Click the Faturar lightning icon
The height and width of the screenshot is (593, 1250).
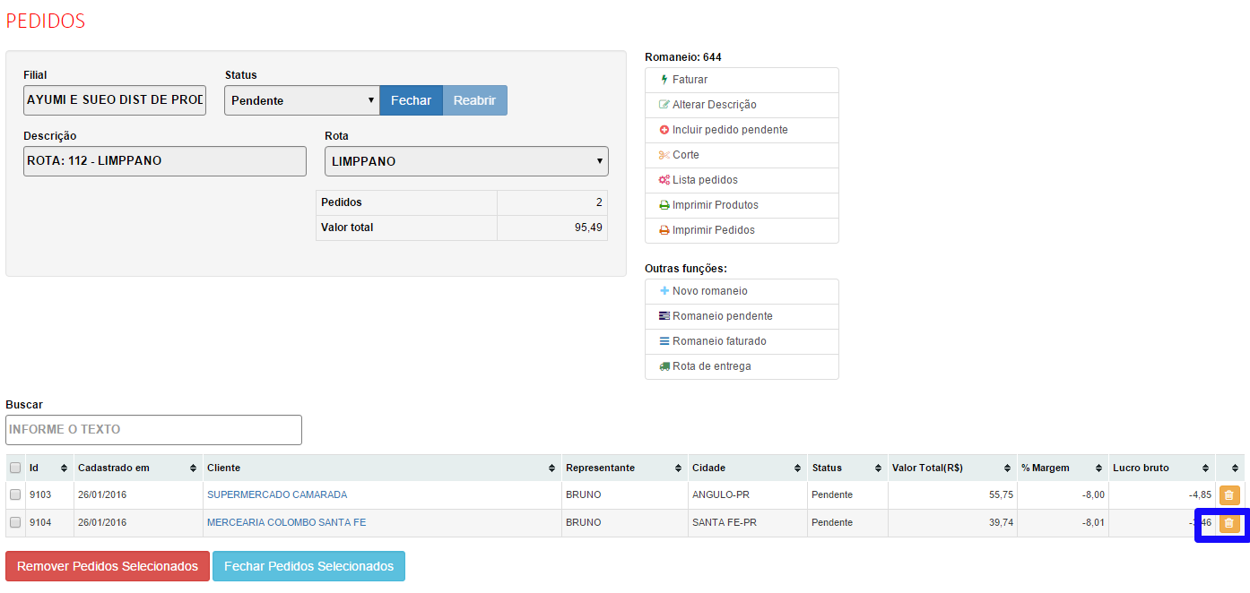coord(664,80)
